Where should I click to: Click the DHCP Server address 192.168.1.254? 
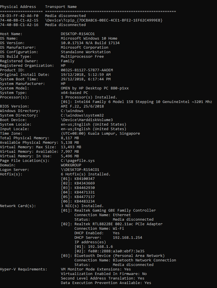click(x=128, y=238)
